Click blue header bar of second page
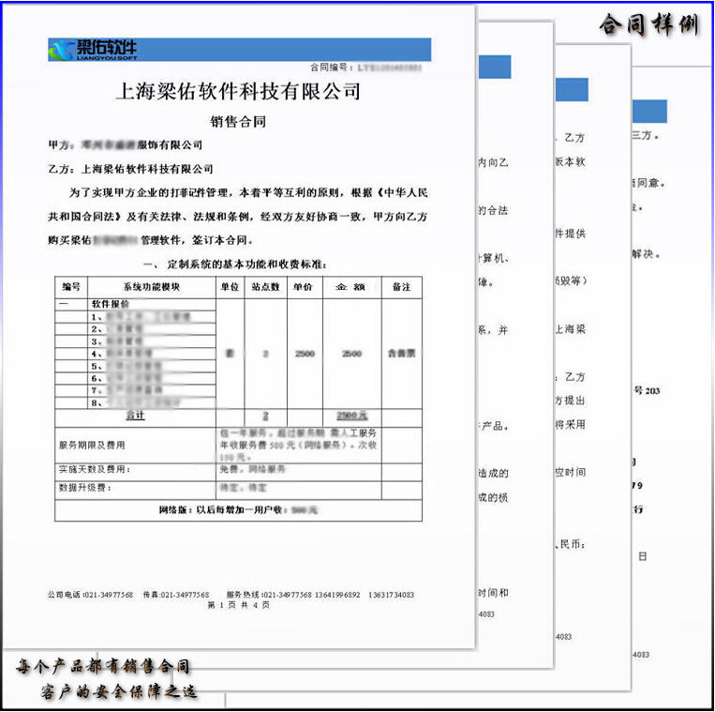Viewport: 715px width, 712px height. [495, 67]
